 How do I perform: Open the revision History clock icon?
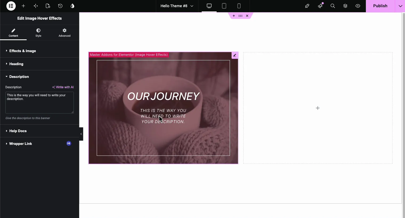[x=60, y=6]
